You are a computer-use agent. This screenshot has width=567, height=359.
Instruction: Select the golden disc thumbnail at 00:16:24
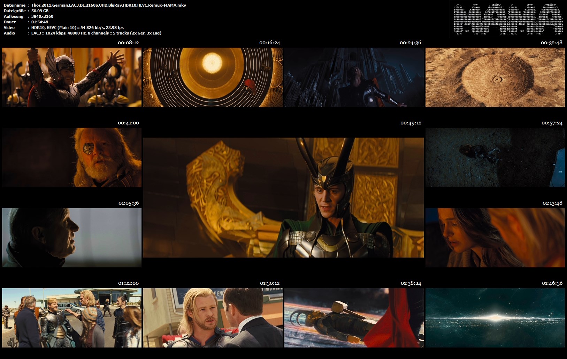coord(213,77)
